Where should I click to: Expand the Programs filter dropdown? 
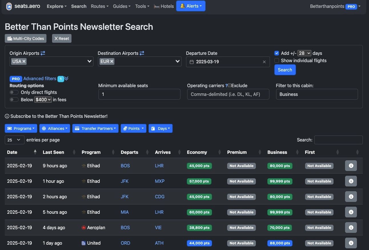(x=21, y=128)
